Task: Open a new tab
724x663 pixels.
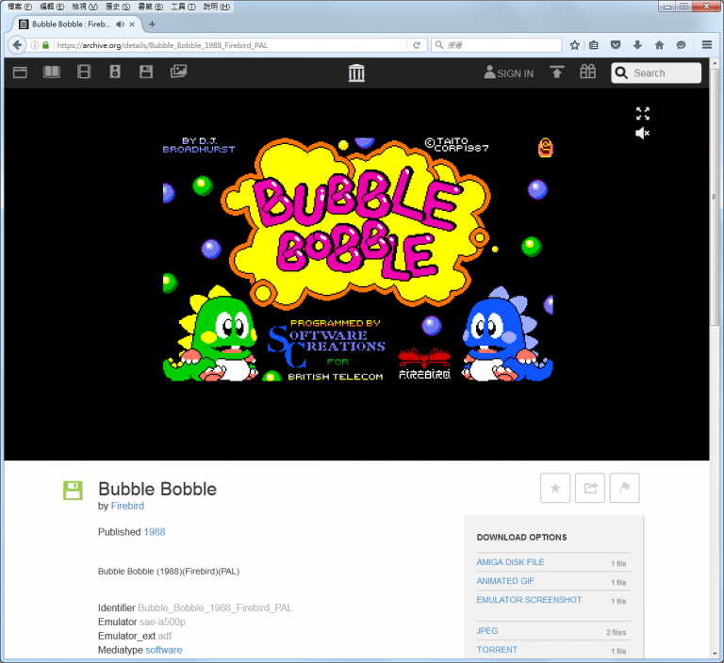Action: coord(153,24)
